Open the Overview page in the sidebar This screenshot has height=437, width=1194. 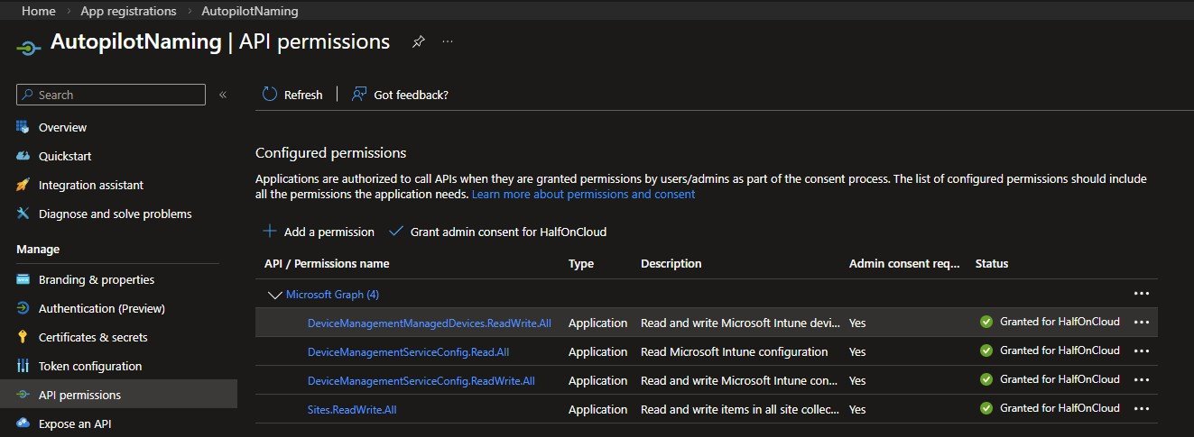(x=62, y=127)
